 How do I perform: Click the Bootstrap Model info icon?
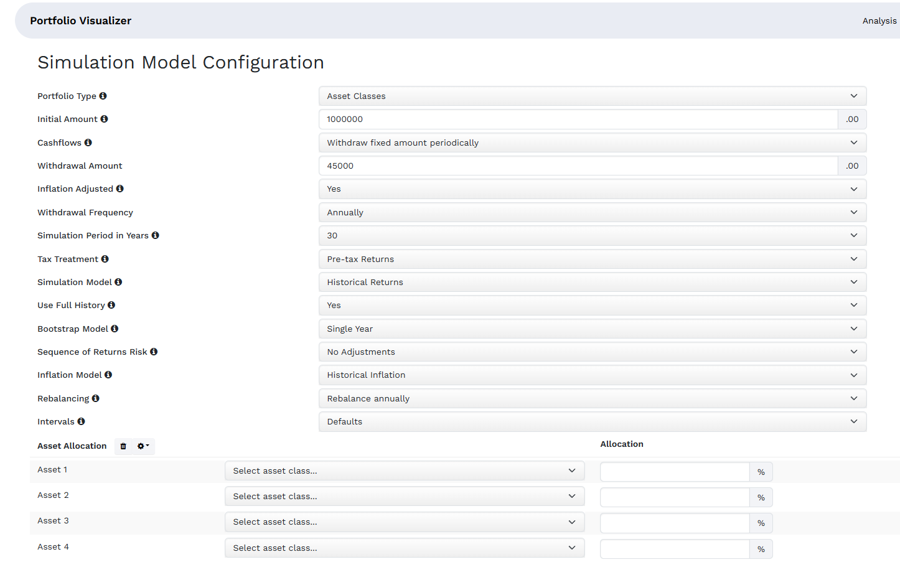(115, 329)
